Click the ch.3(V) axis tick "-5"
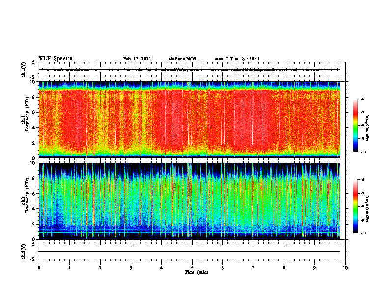 pos(33,259)
